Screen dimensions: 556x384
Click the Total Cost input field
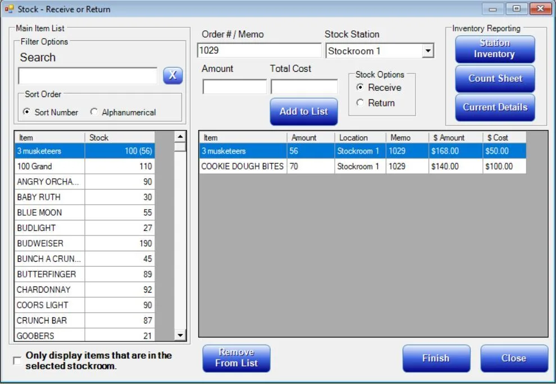click(304, 87)
